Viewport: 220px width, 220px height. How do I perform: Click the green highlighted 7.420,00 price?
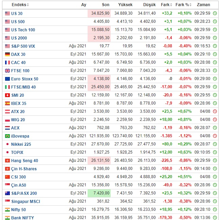(101, 193)
